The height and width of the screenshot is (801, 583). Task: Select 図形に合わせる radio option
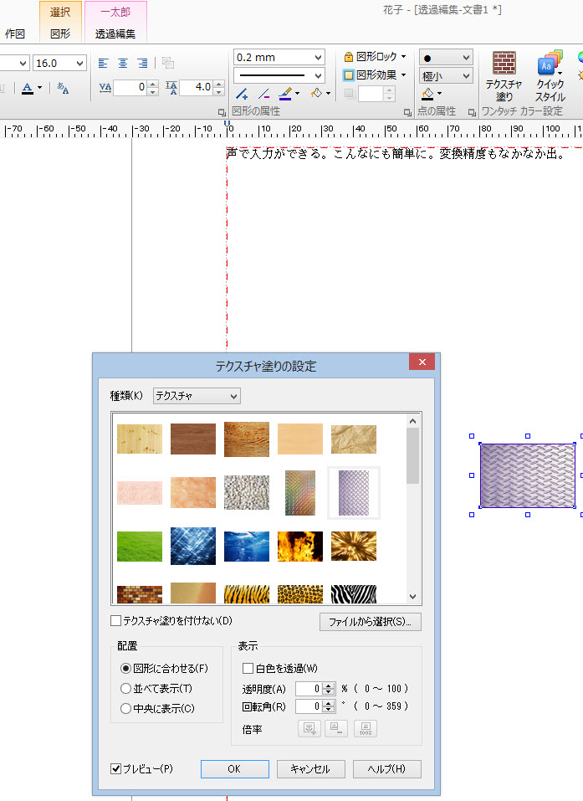pos(125,668)
